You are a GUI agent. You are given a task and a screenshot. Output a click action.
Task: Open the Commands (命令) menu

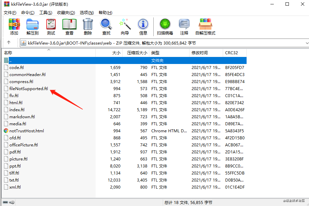pos(28,13)
